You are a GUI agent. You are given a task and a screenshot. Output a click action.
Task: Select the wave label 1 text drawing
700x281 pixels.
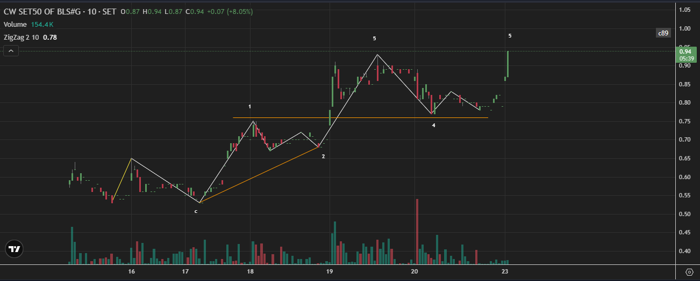tap(250, 107)
